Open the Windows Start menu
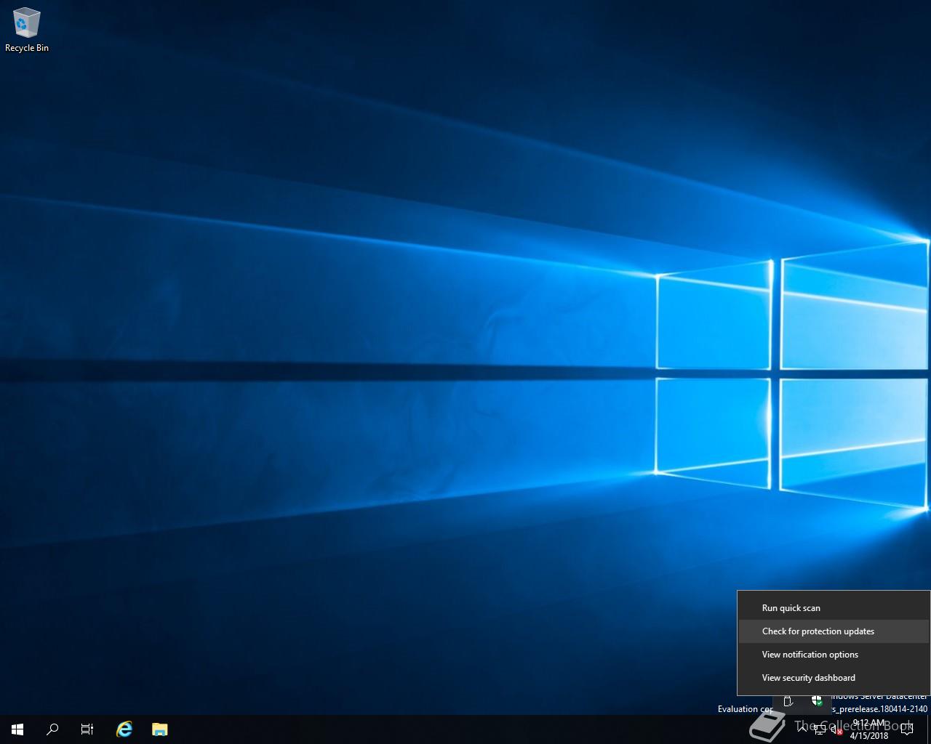Image resolution: width=931 pixels, height=744 pixels. [17, 729]
